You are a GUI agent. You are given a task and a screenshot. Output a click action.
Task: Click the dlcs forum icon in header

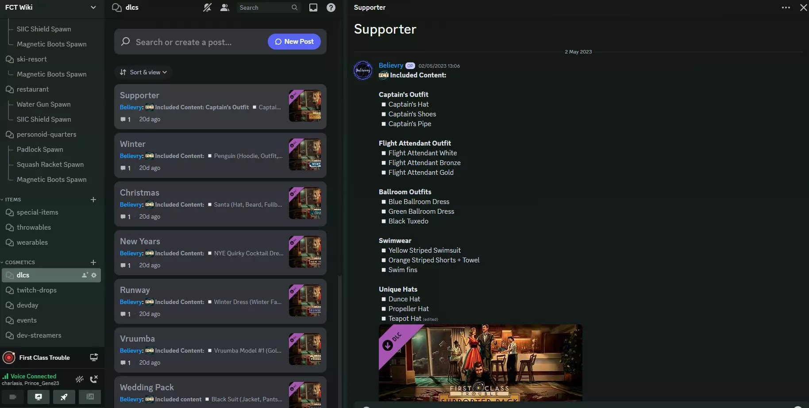[117, 8]
